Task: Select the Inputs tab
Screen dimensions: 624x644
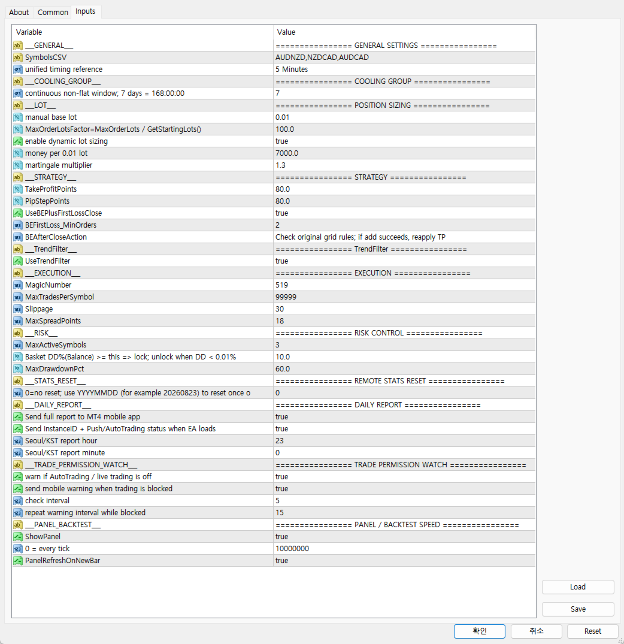Action: (x=86, y=11)
